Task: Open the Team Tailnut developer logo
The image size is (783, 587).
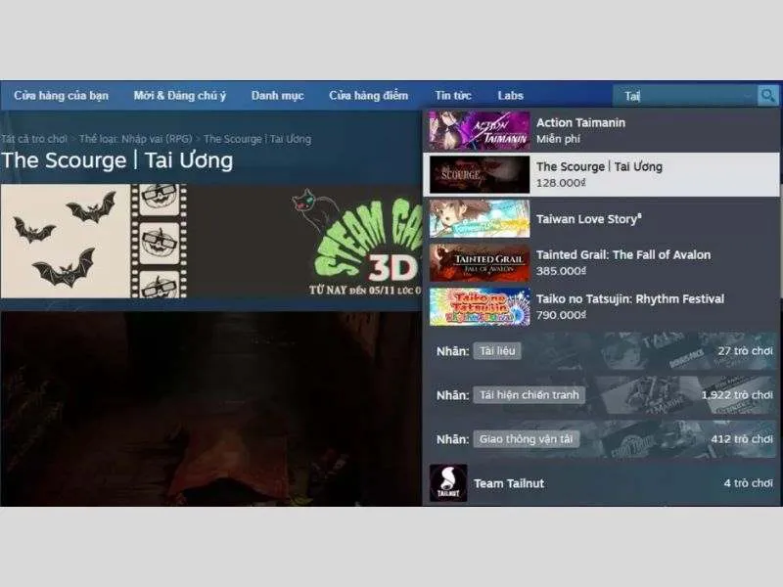Action: pyautogui.click(x=448, y=482)
